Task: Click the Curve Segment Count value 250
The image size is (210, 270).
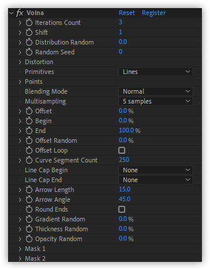Action: (124, 160)
